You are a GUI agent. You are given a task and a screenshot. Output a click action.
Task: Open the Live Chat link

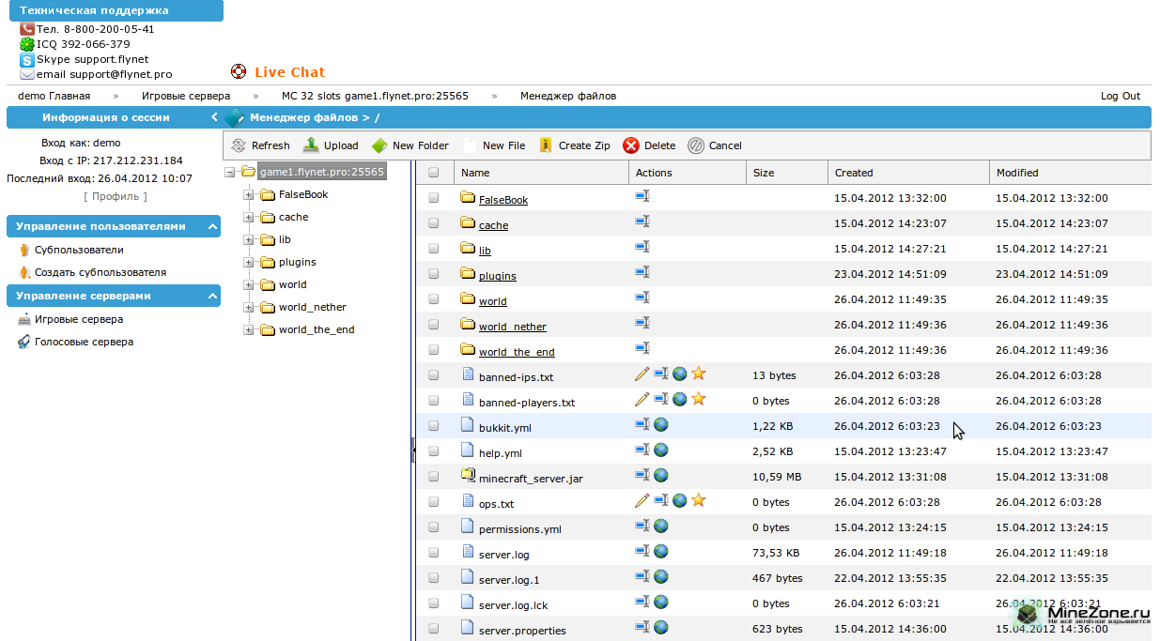click(x=289, y=72)
